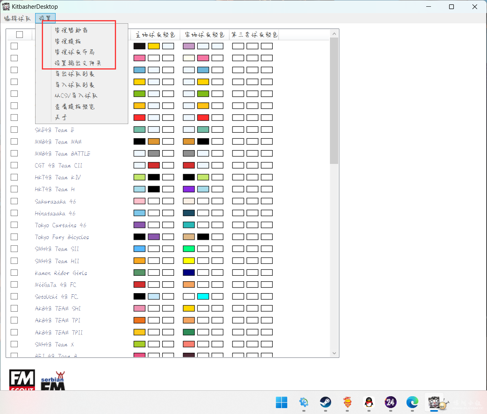
Task: Check the box for SKE48 Team E
Action: [14, 130]
